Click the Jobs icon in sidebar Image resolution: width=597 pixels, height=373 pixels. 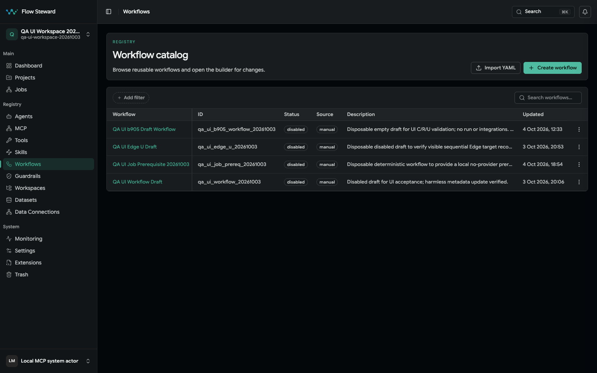click(9, 90)
